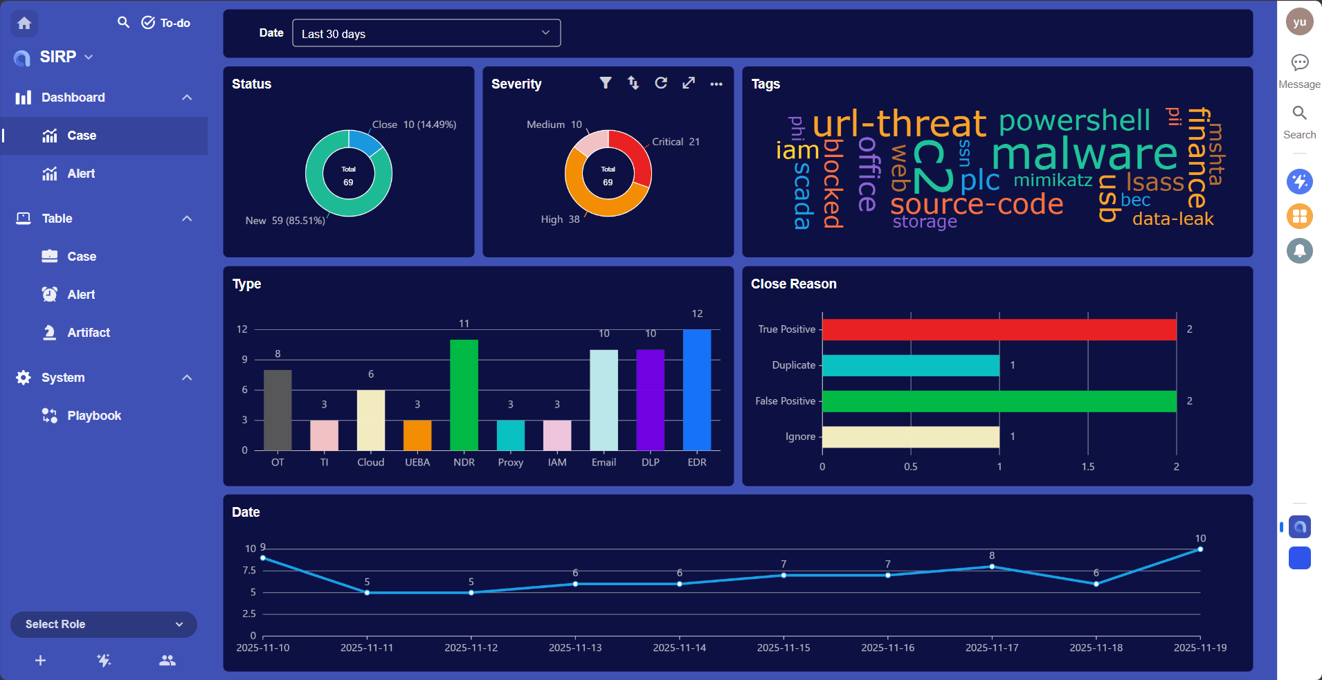This screenshot has height=680, width=1322.
Task: Click the Severity filter funnel icon
Action: pyautogui.click(x=606, y=83)
